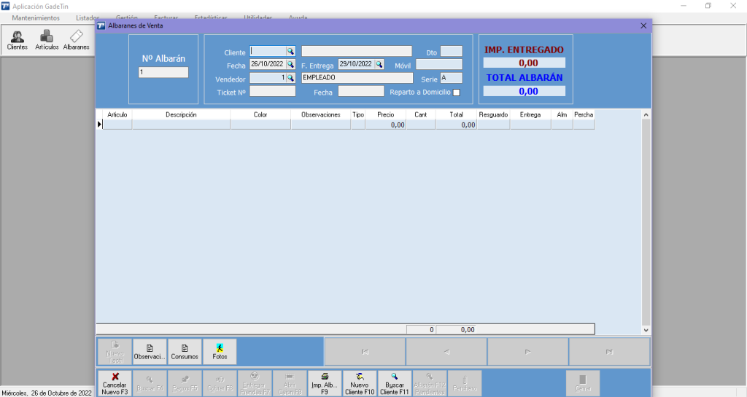747x397 pixels.
Task: Open the Clientes toolbar icon
Action: (17, 39)
